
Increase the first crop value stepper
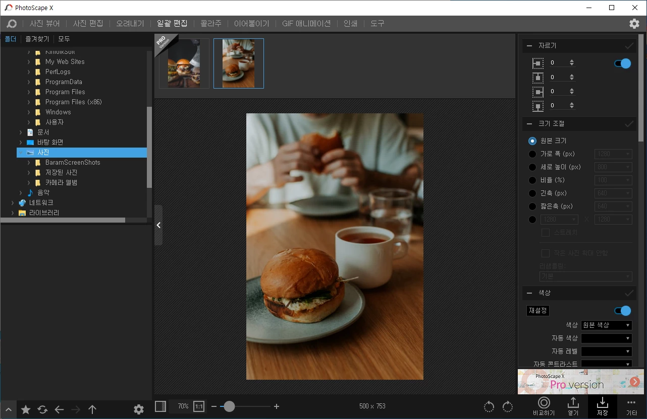pyautogui.click(x=571, y=61)
